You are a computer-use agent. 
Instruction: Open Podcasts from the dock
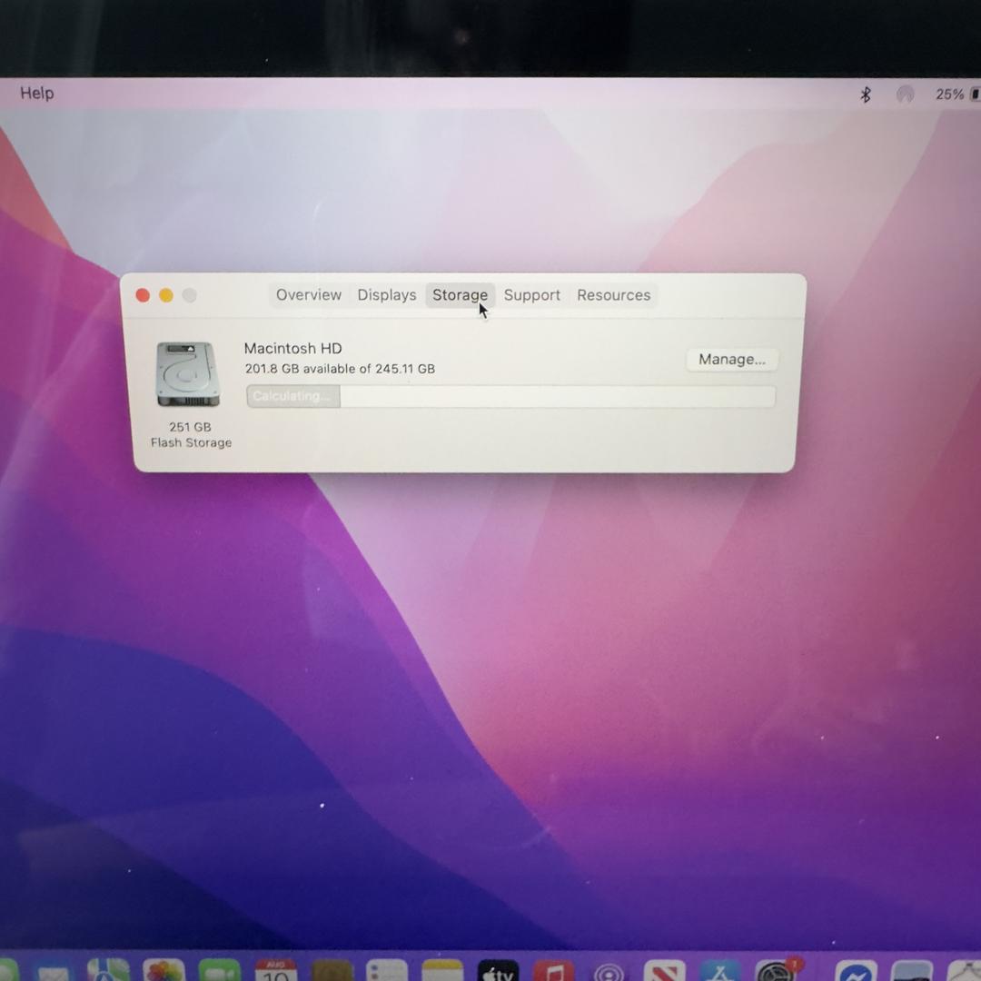tap(609, 970)
